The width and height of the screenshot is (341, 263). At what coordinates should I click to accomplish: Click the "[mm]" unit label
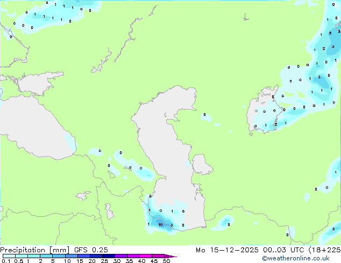pos(60,250)
